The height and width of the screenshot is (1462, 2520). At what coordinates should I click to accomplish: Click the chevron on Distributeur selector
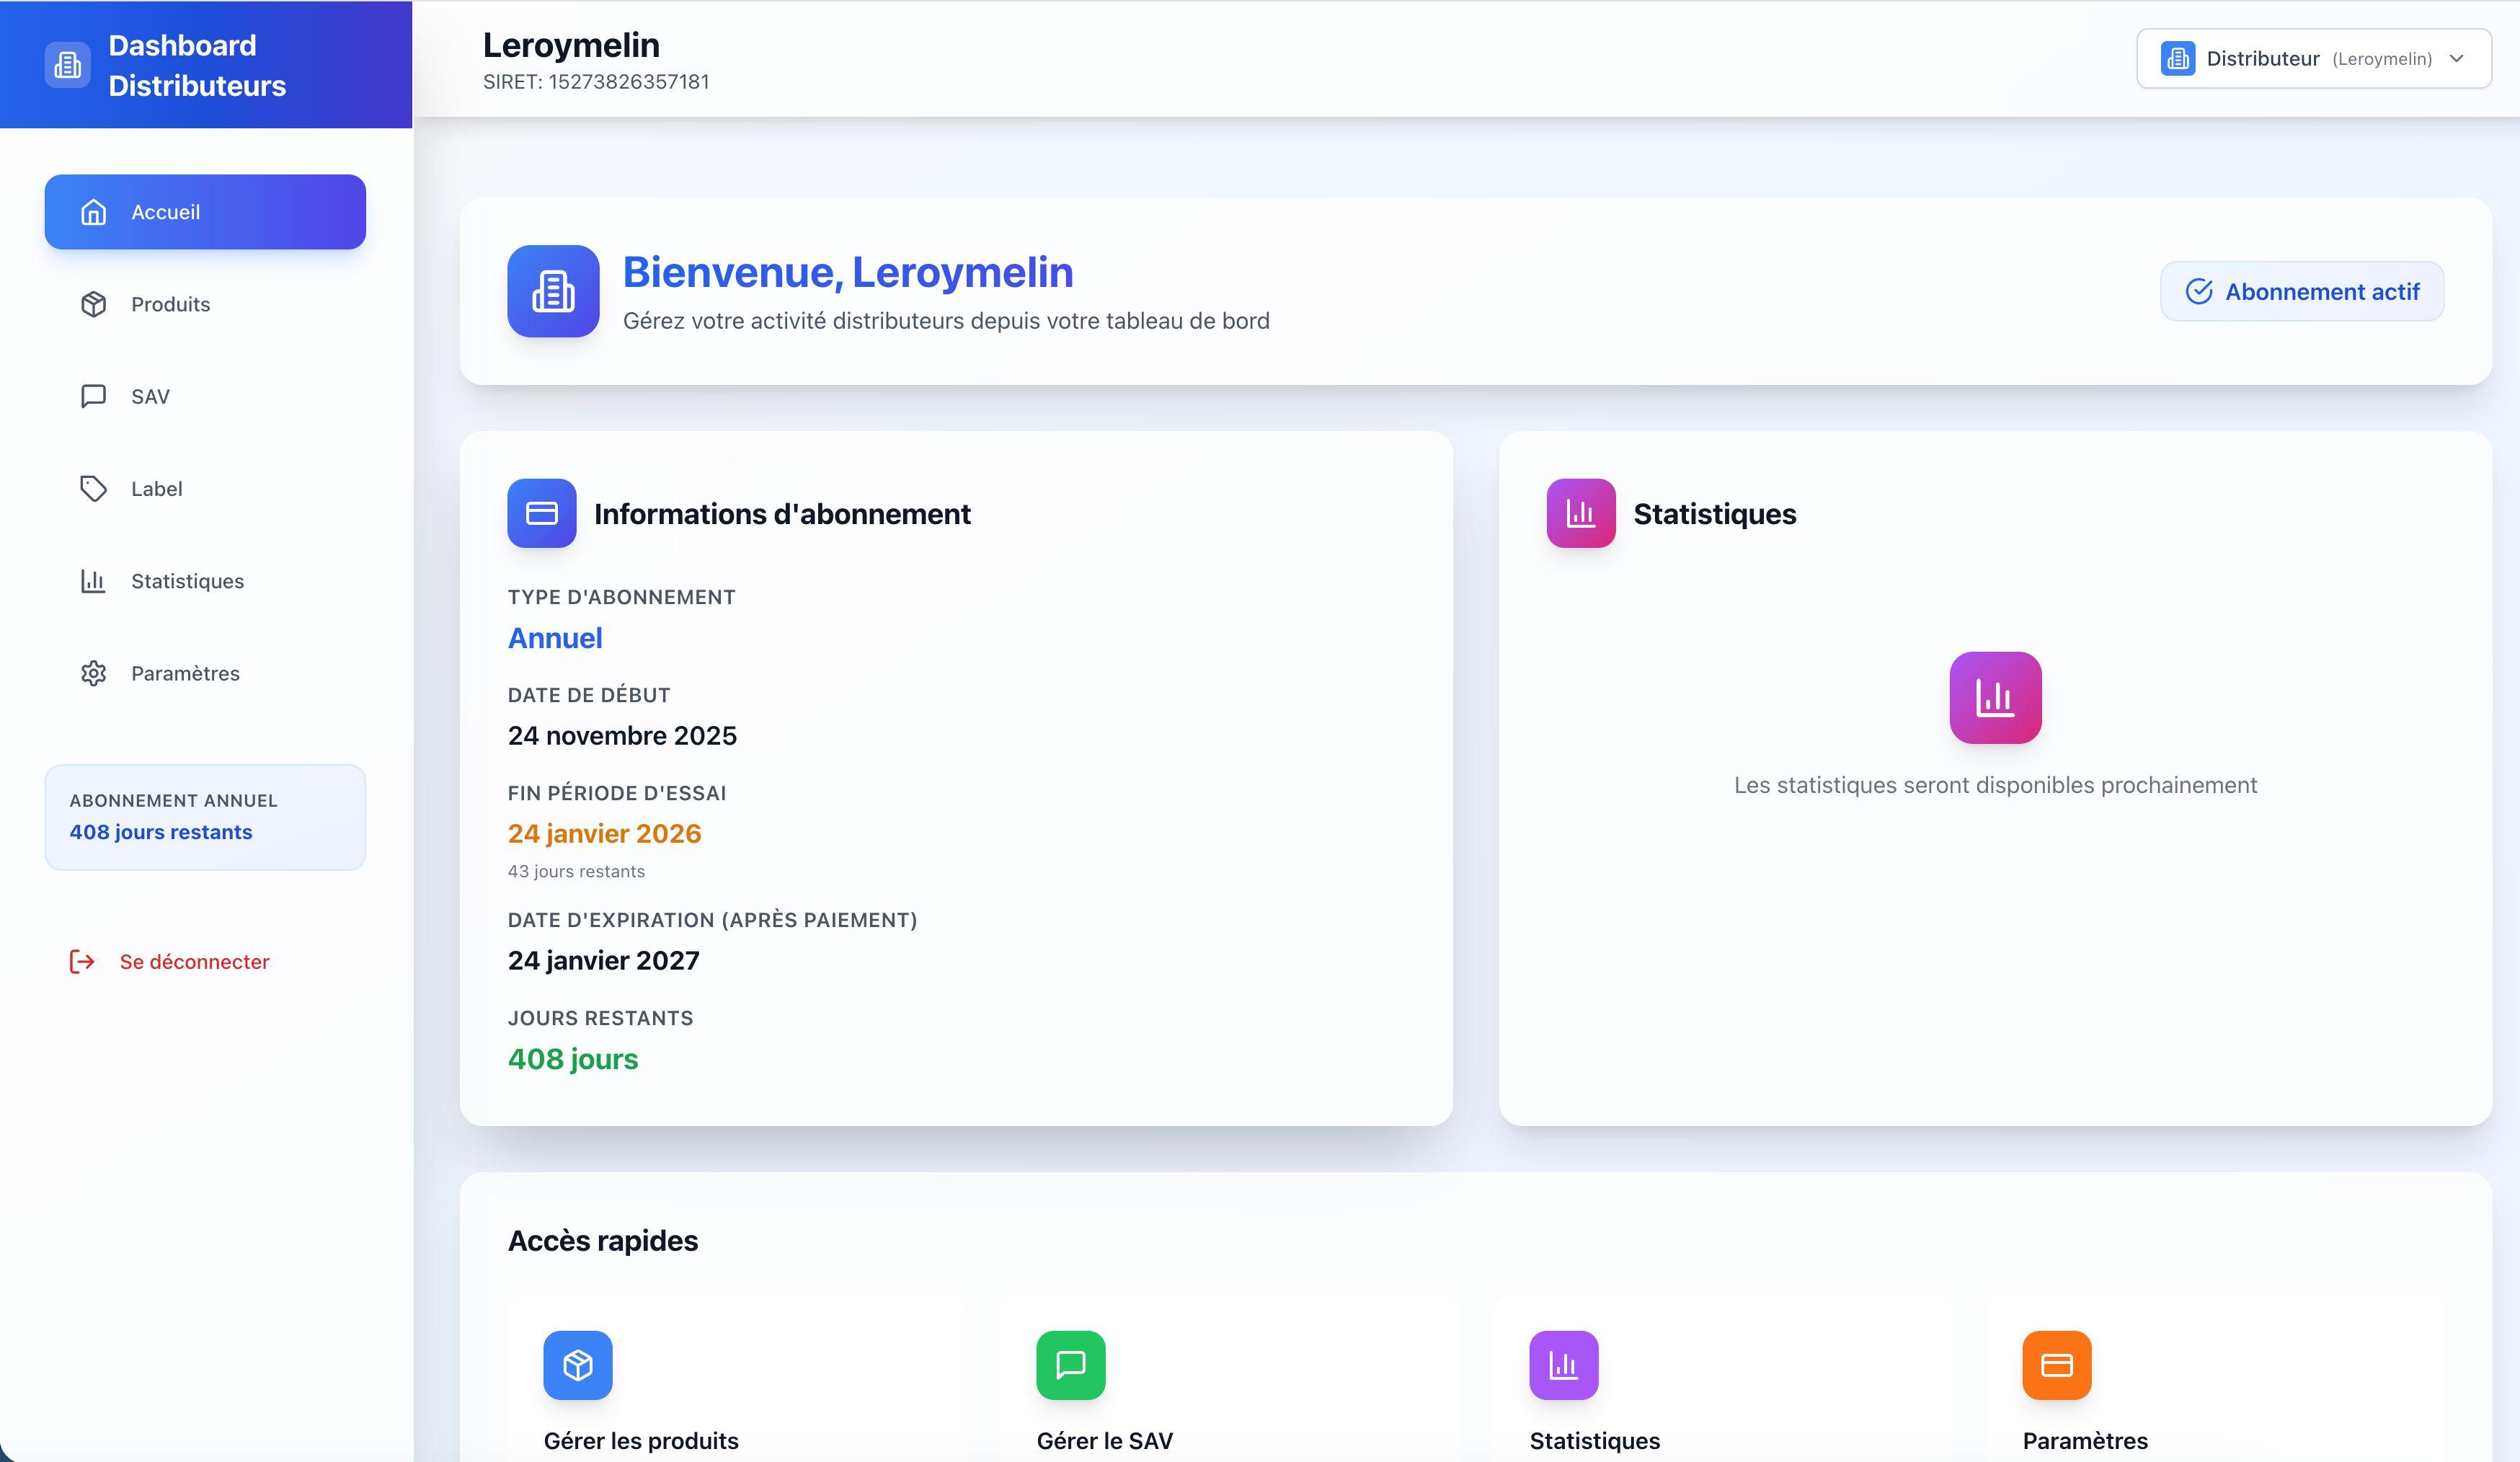coord(2456,59)
